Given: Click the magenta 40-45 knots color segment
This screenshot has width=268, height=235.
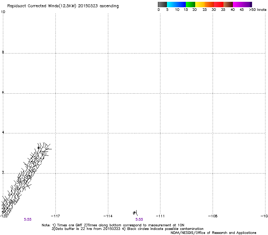Looking at the screenshot, I should click(241, 4).
